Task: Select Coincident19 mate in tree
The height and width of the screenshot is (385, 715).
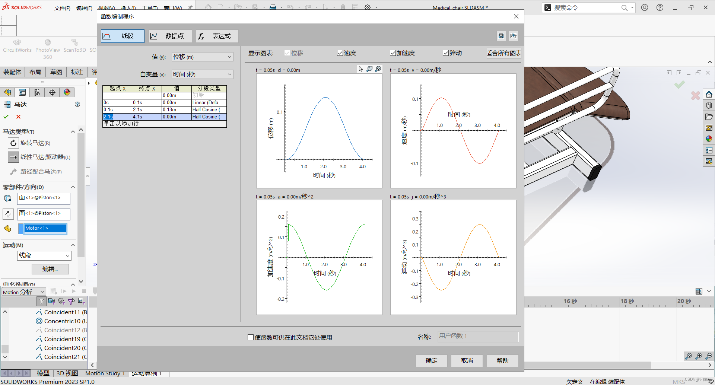Action: (x=61, y=339)
